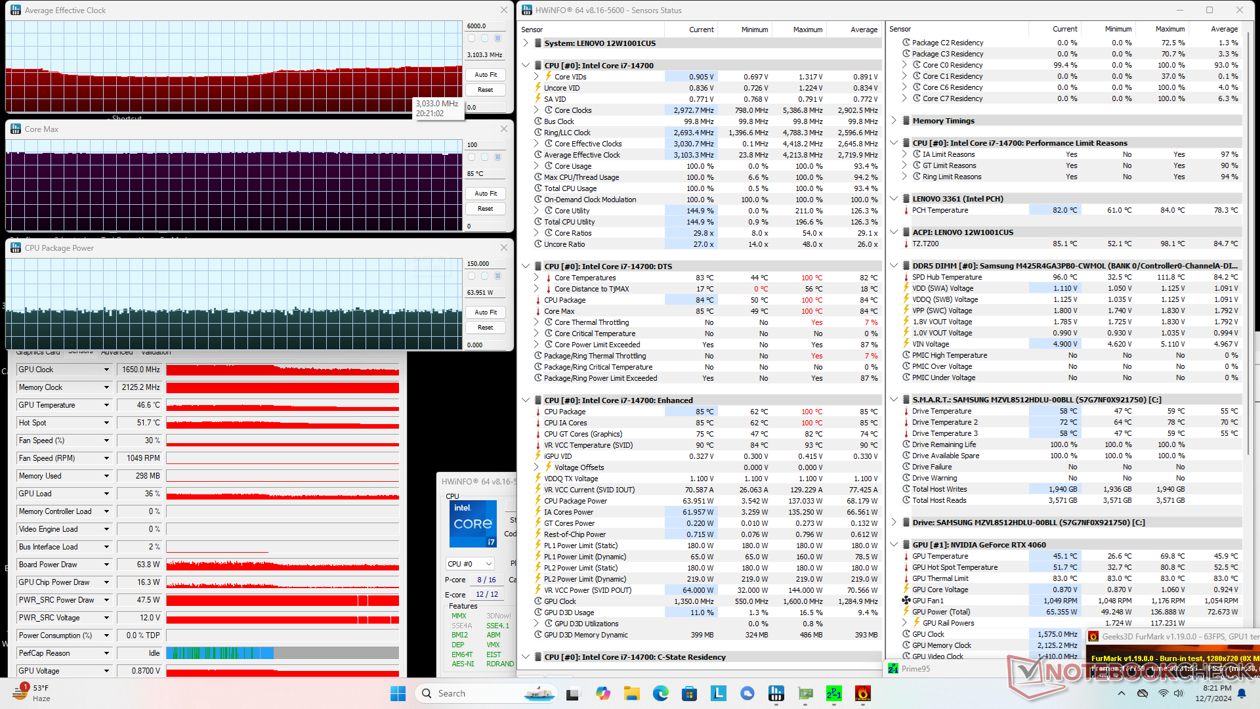
Task: Expand the Core Effective Clocks row
Action: (536, 144)
